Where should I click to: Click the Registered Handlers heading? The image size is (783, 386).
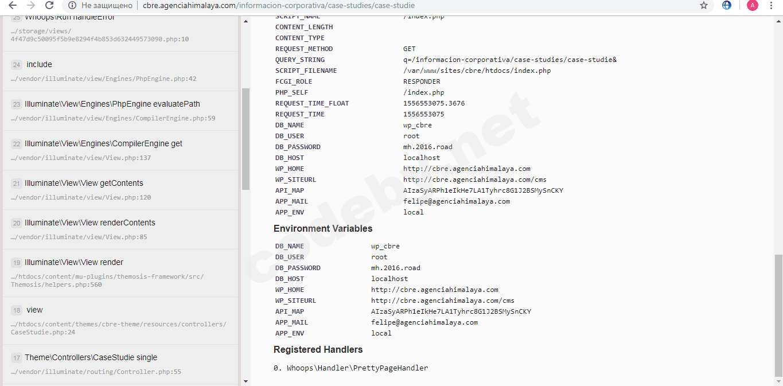coord(318,350)
